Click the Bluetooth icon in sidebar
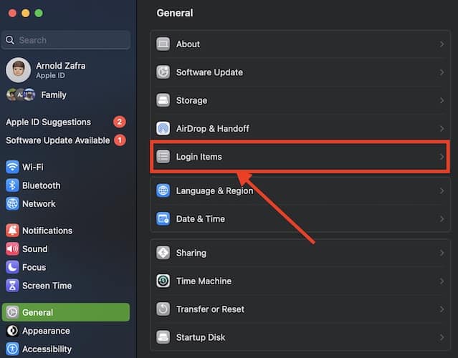The width and height of the screenshot is (458, 358). tap(12, 185)
